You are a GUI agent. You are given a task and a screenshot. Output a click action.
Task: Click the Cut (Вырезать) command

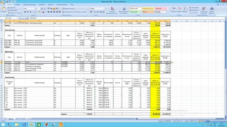11,8
